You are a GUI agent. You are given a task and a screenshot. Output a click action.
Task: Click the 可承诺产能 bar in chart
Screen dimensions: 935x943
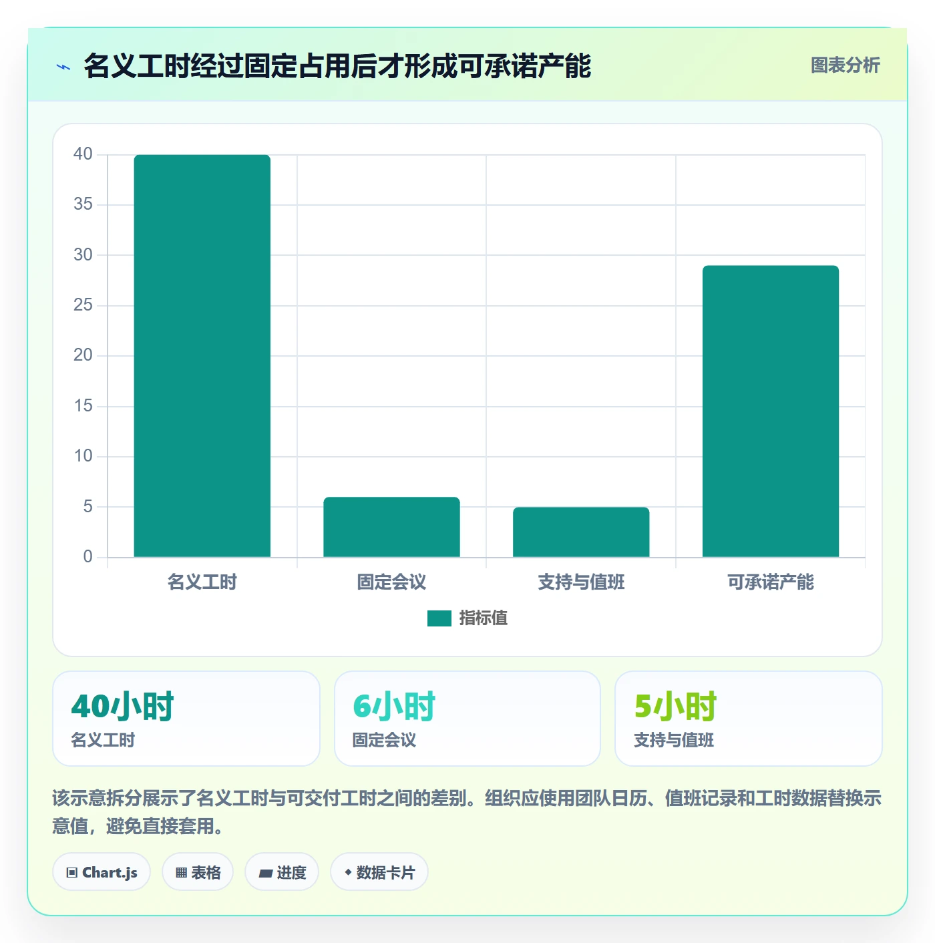(x=771, y=411)
